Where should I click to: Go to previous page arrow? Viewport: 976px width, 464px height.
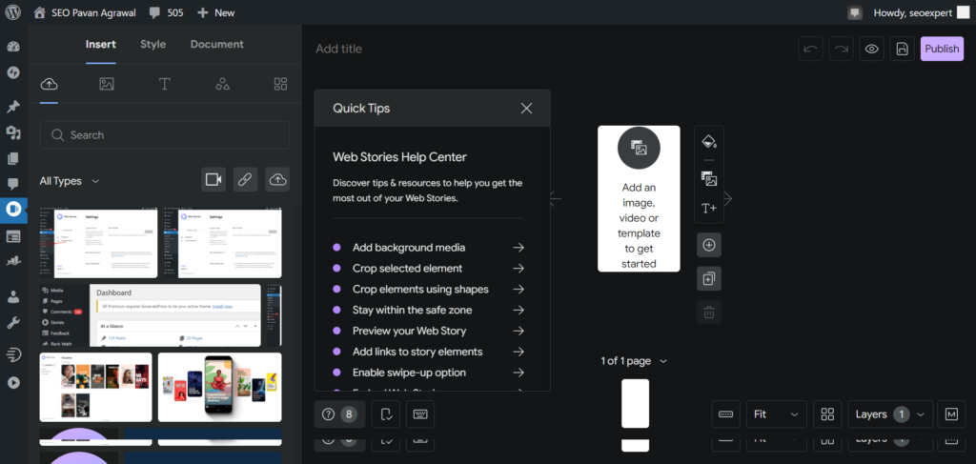pyautogui.click(x=556, y=199)
